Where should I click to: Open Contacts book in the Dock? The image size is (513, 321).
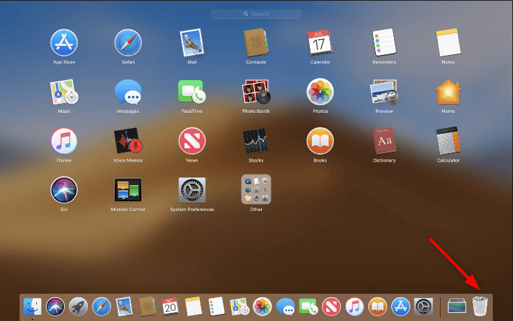tap(148, 306)
